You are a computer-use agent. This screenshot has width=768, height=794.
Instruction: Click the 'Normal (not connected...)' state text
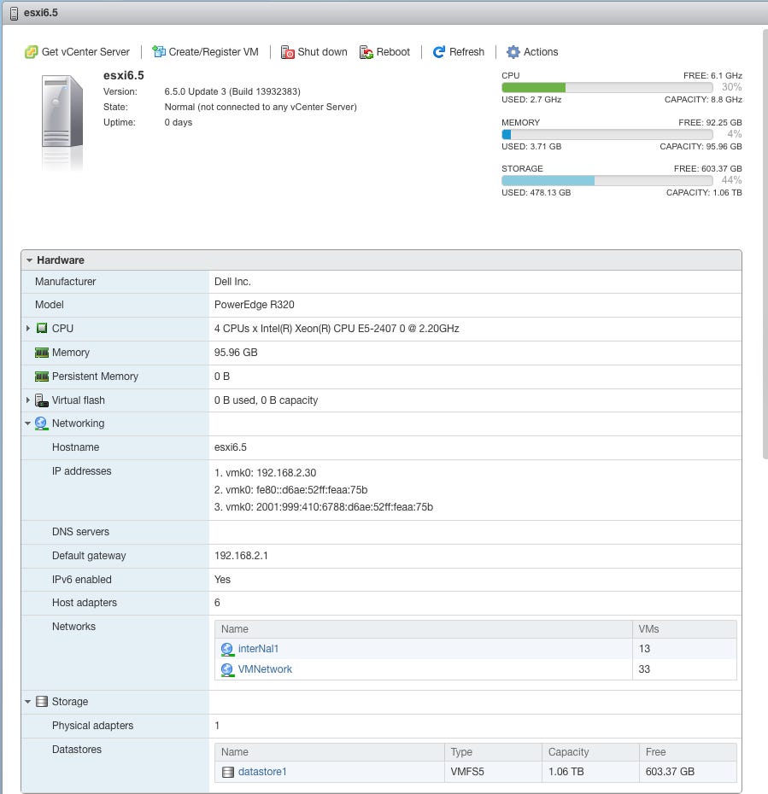261,108
